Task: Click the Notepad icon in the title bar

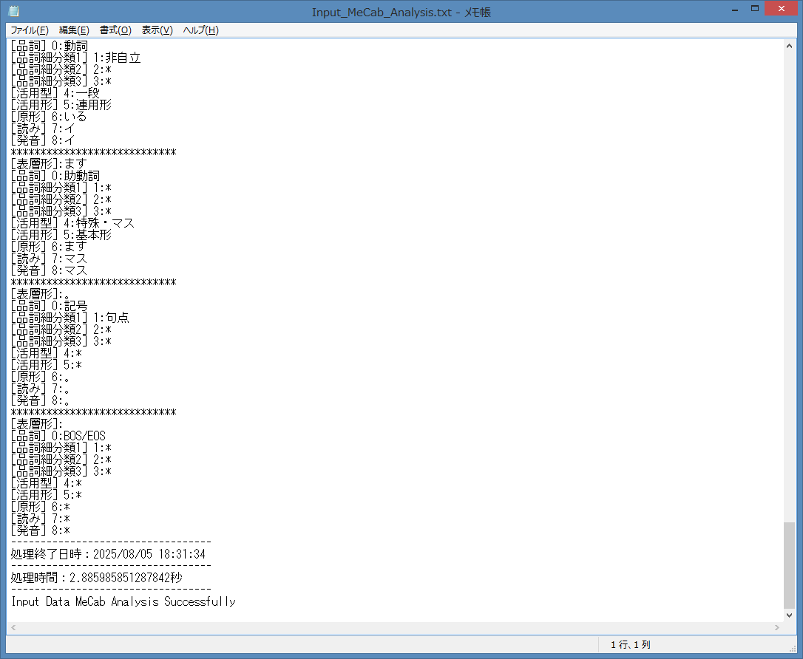Action: [13, 12]
